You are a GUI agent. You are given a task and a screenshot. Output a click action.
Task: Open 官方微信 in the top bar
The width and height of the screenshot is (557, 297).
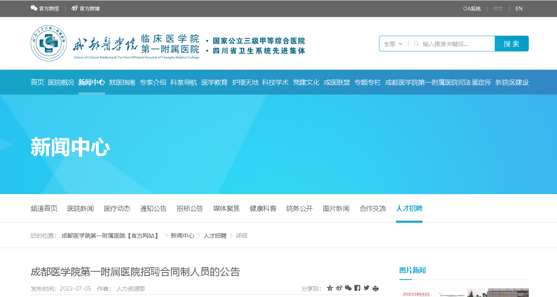click(45, 8)
